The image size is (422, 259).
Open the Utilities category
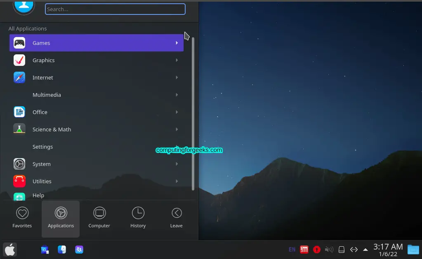pyautogui.click(x=97, y=181)
